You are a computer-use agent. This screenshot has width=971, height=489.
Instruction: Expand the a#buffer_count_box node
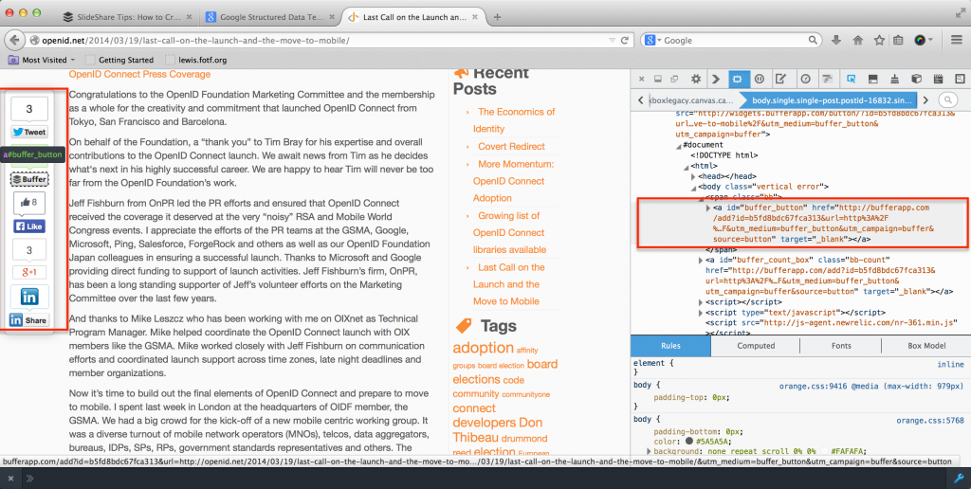point(702,261)
